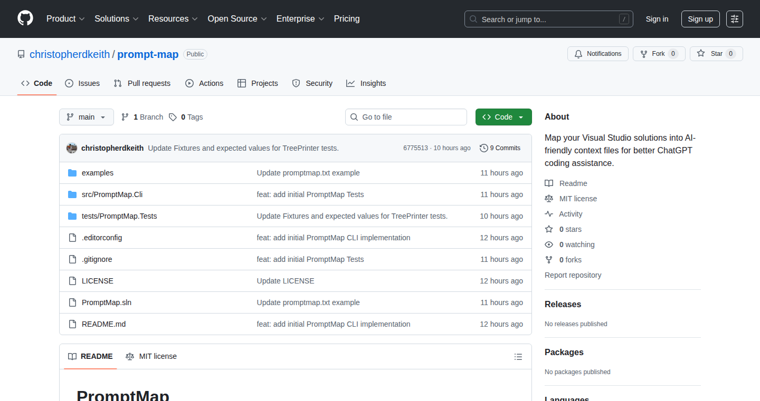Viewport: 760px width, 401px height.
Task: Click the Sign in link
Action: click(657, 19)
